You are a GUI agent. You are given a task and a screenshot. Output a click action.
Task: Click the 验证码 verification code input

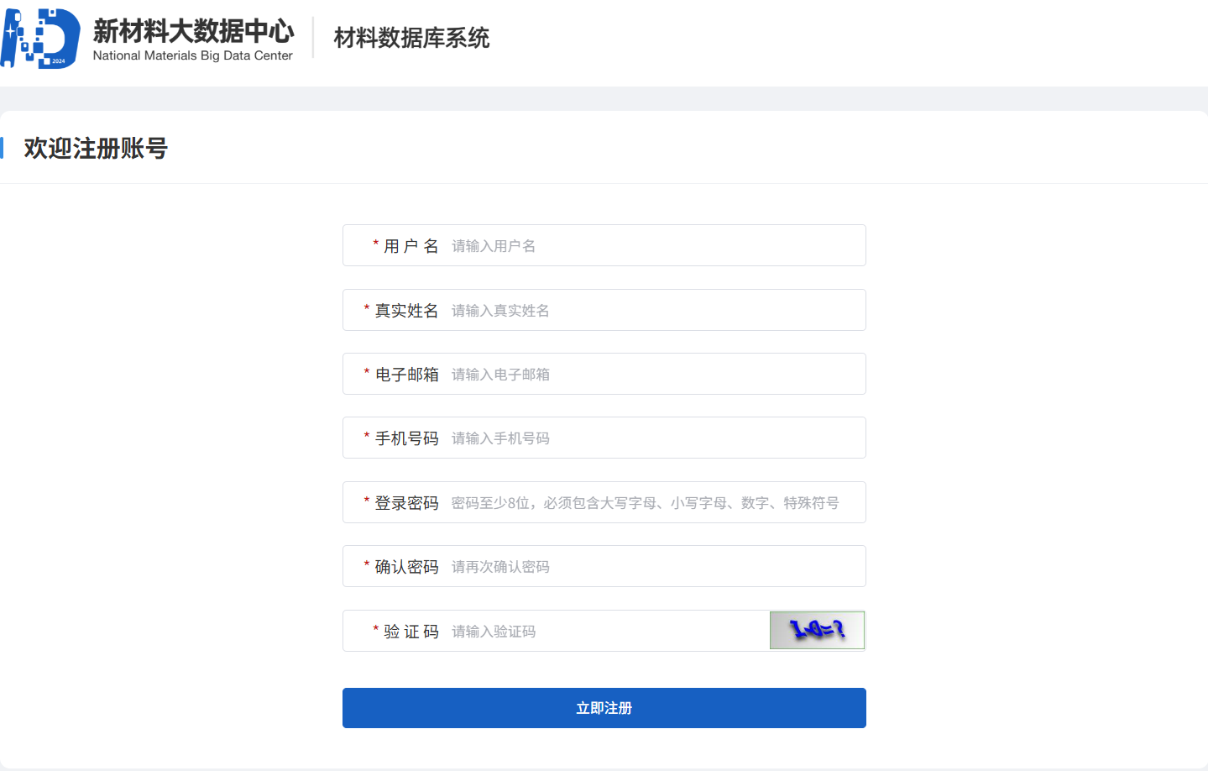click(x=588, y=630)
